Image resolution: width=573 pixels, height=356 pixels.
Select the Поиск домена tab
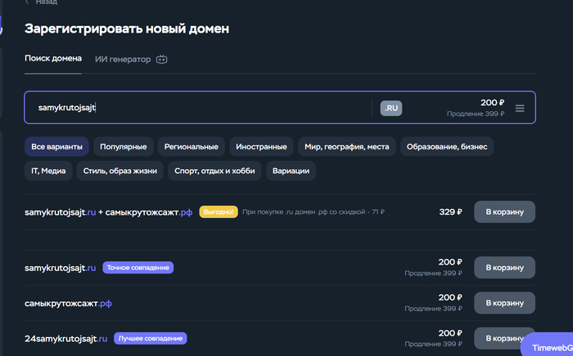click(53, 58)
